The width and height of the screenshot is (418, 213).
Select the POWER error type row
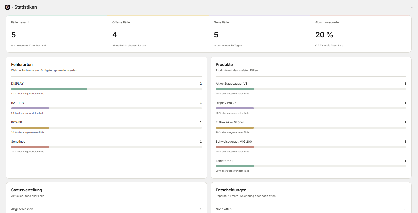(x=106, y=127)
